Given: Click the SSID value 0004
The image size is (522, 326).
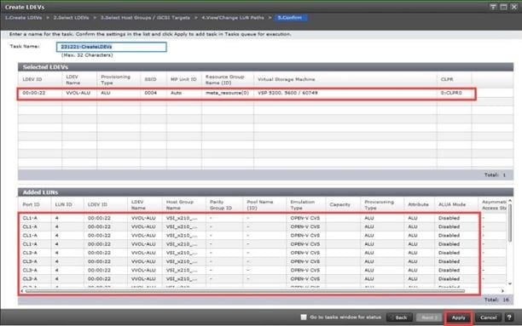Looking at the screenshot, I should (x=150, y=93).
